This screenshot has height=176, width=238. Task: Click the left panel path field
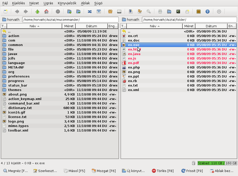[70, 19]
